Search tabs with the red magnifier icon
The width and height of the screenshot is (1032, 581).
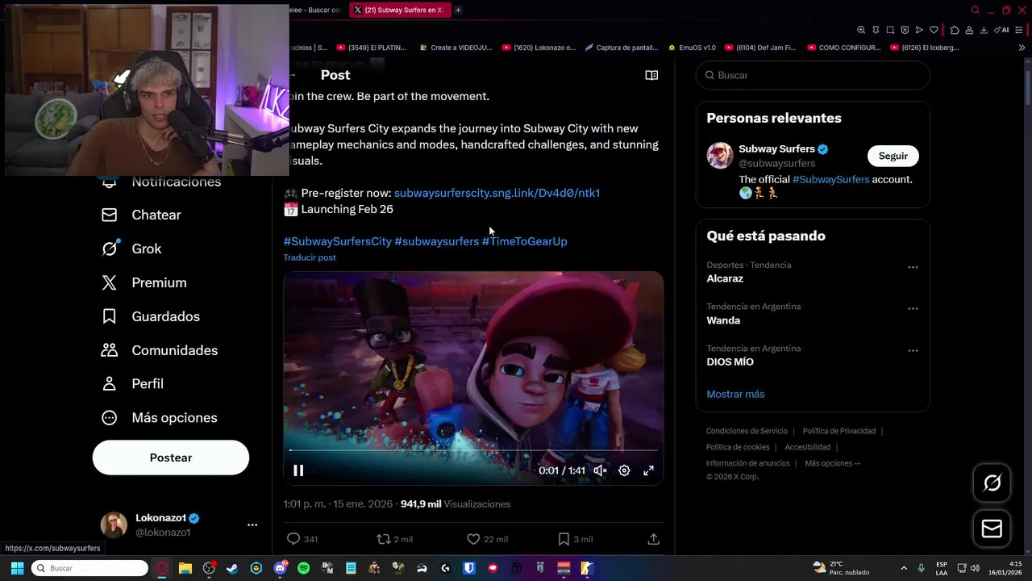[x=975, y=10]
